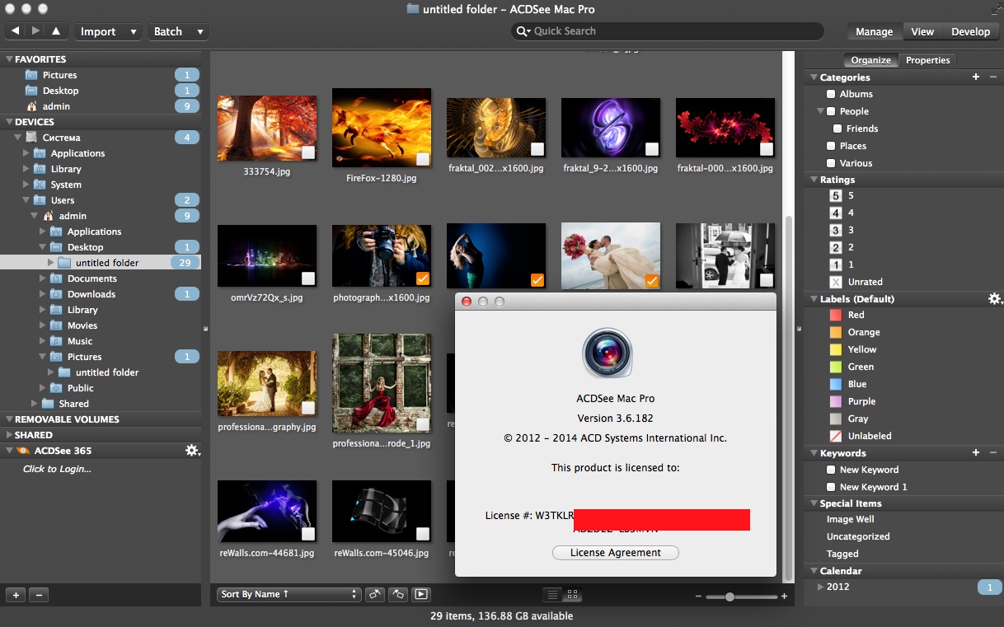
Task: Open the Organize pane tab
Action: click(870, 60)
